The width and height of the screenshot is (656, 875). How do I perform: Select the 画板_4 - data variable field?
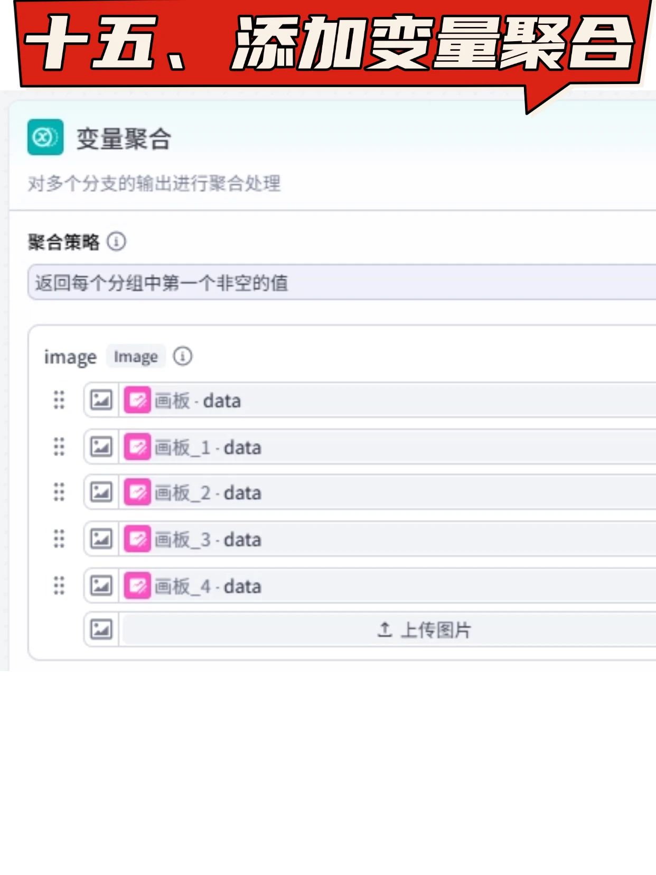click(388, 585)
